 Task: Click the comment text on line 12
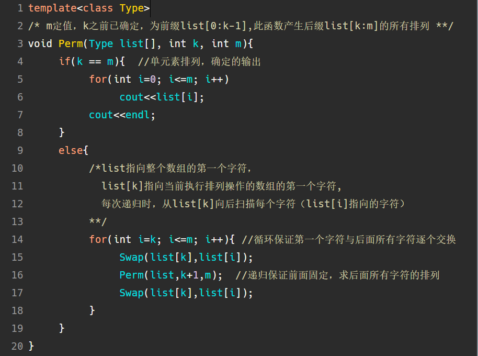254,204
